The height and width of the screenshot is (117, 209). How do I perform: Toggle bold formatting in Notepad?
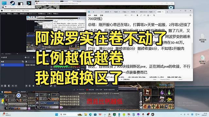pos(137,15)
